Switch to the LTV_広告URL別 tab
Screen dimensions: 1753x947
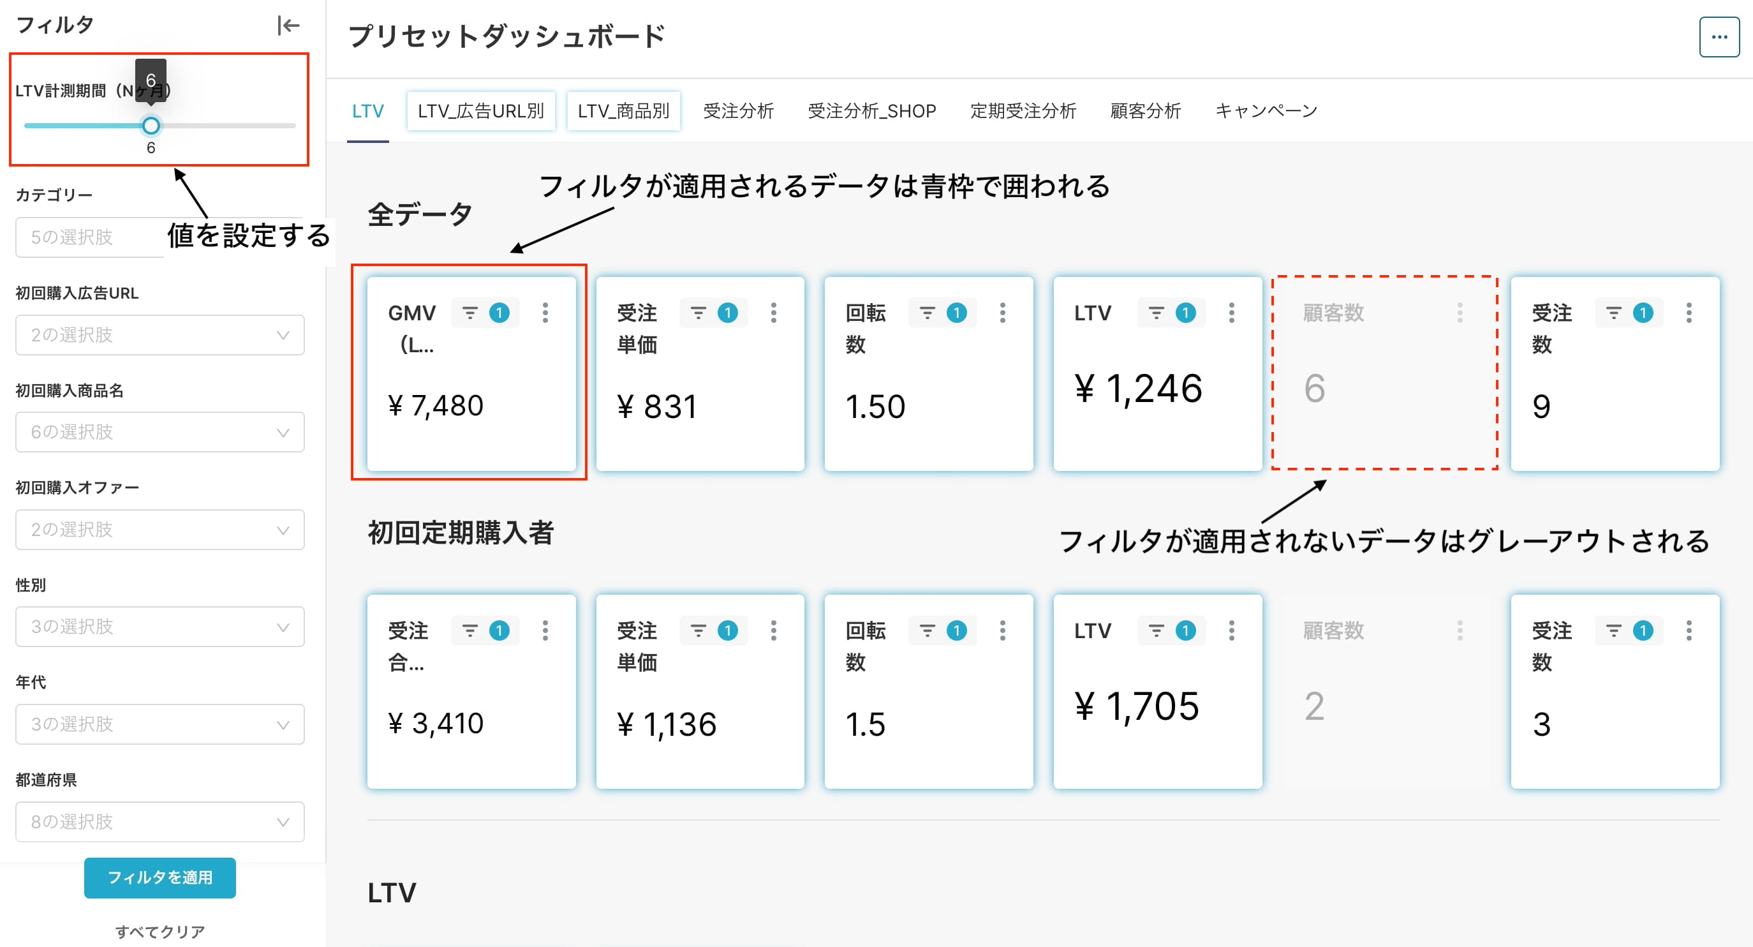tap(480, 111)
